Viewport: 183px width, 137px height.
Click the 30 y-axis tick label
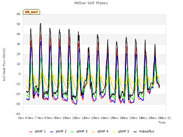coord(18,44)
